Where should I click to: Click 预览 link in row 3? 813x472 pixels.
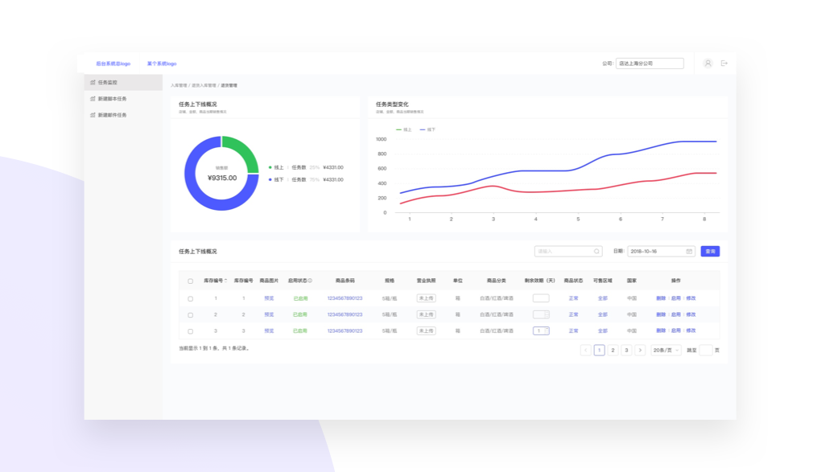click(x=269, y=330)
